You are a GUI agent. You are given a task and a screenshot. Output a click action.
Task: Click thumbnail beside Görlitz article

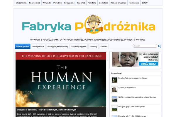(x=114, y=99)
